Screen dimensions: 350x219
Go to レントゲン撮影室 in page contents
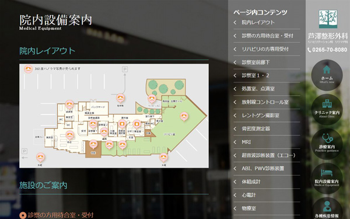(x=260, y=116)
